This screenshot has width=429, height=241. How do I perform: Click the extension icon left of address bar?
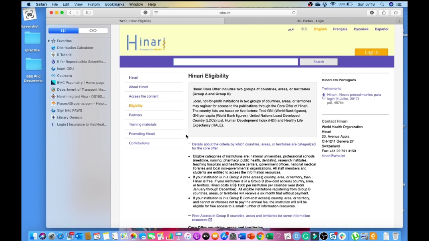pos(145,12)
